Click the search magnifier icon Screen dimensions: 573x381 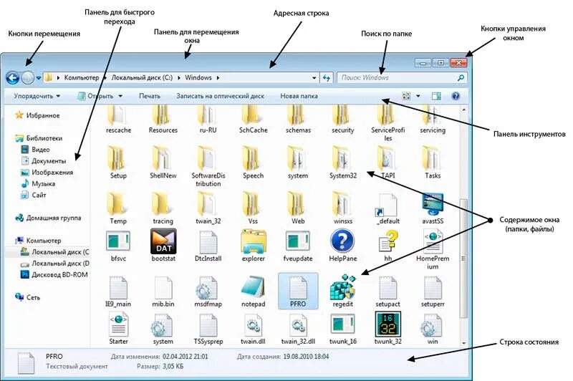click(x=461, y=77)
